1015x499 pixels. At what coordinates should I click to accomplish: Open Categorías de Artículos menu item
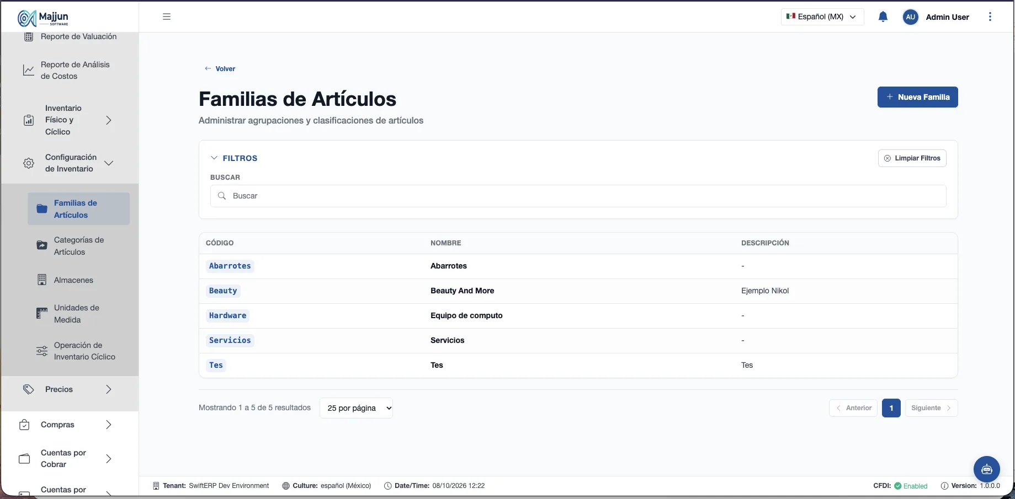pos(78,246)
